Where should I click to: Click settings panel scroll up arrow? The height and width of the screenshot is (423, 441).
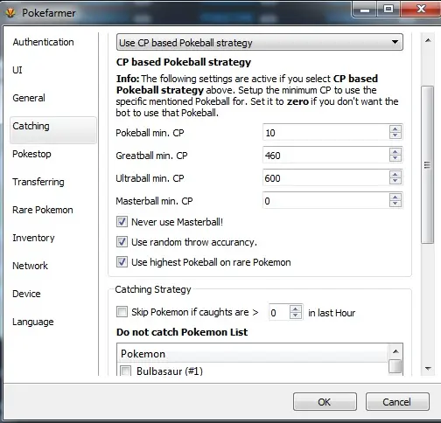pyautogui.click(x=428, y=40)
